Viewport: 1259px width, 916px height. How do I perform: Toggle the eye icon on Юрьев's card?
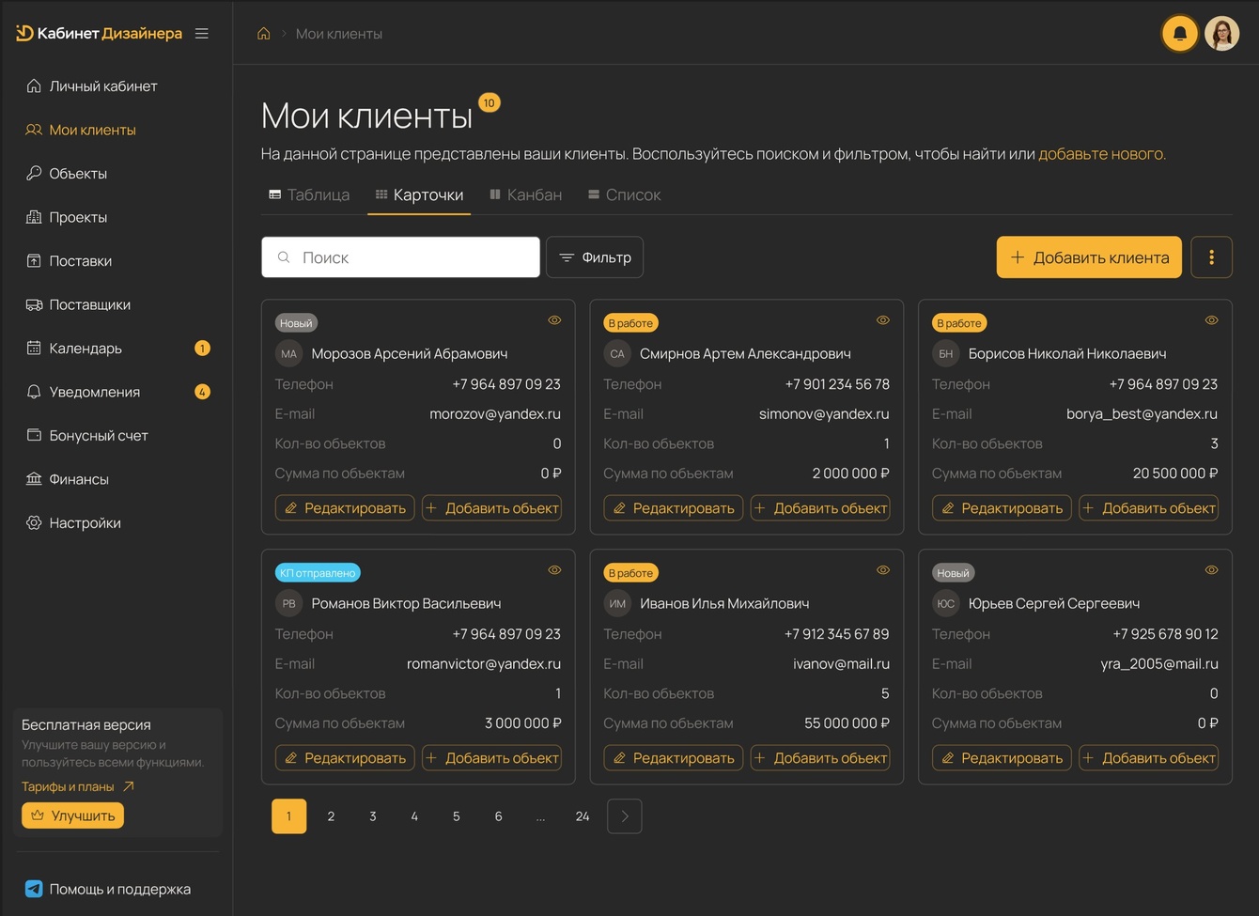[1212, 570]
